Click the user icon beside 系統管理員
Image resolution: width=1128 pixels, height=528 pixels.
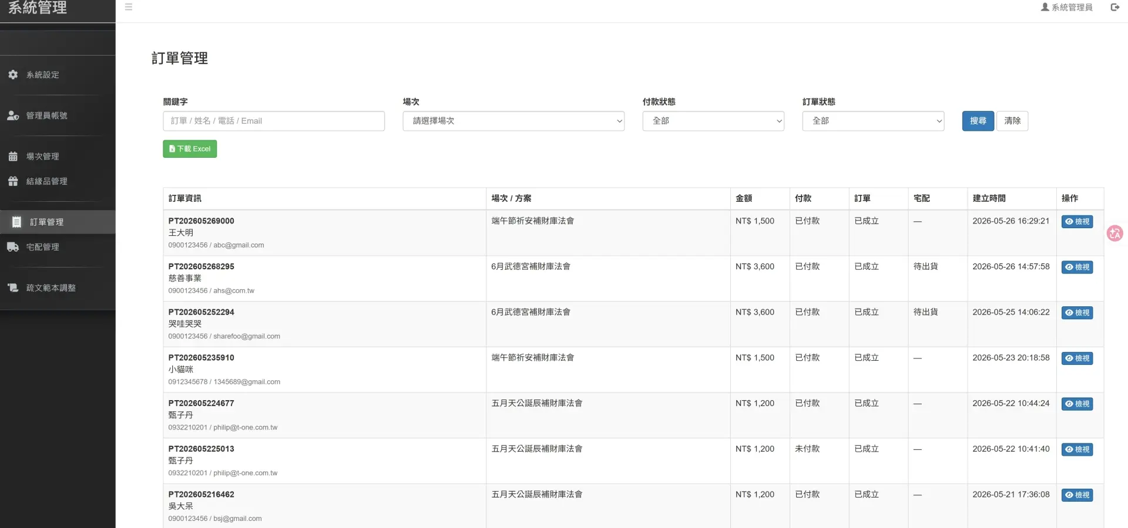point(1045,7)
